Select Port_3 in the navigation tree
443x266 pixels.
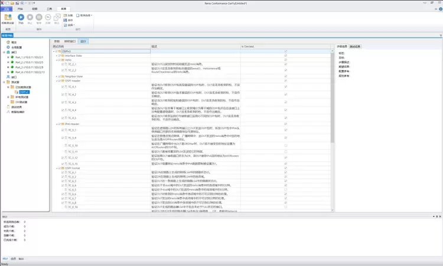coord(22,67)
